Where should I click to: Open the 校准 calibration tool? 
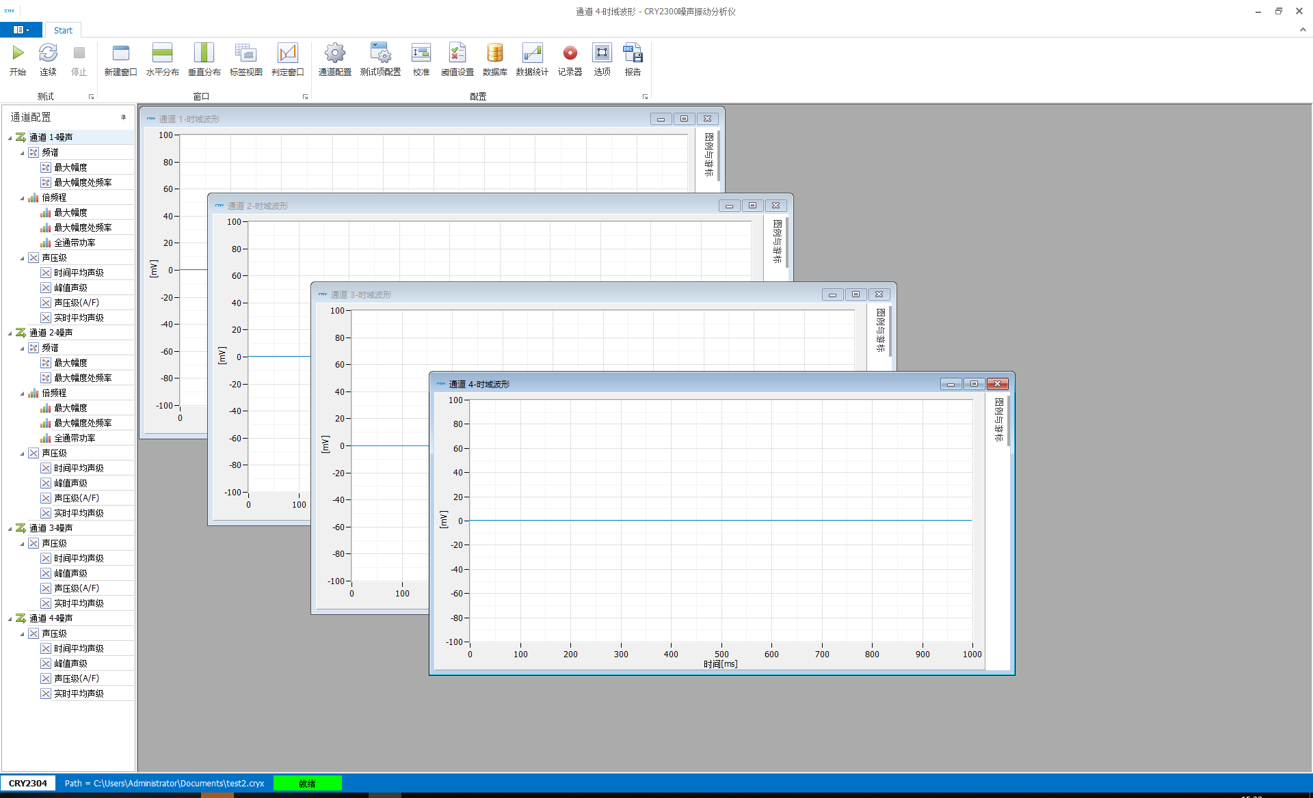coord(421,53)
